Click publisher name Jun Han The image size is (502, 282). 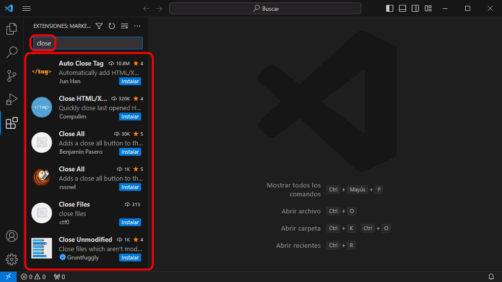point(70,81)
